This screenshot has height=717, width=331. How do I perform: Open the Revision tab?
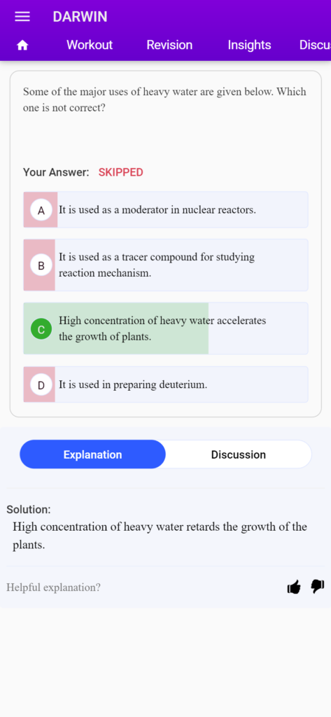pos(169,45)
